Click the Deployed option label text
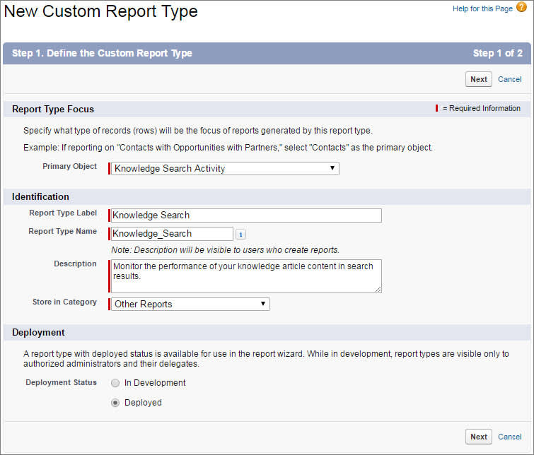Screen dimensions: 534x455 point(143,403)
